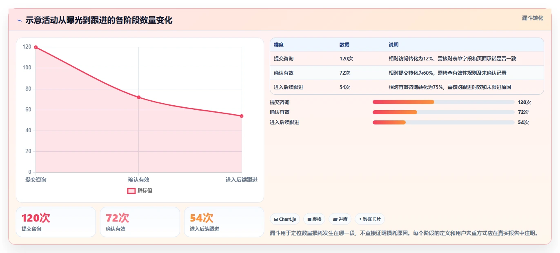The width and height of the screenshot is (560, 253).
Task: Click the 120 y-axis tick label
Action: (x=27, y=47)
